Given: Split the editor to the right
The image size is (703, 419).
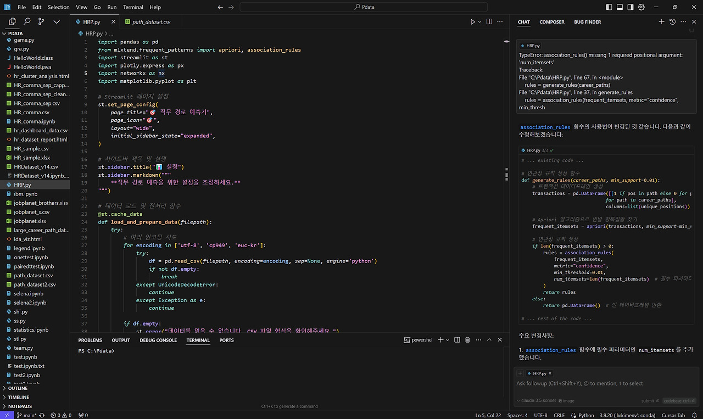Looking at the screenshot, I should (488, 22).
